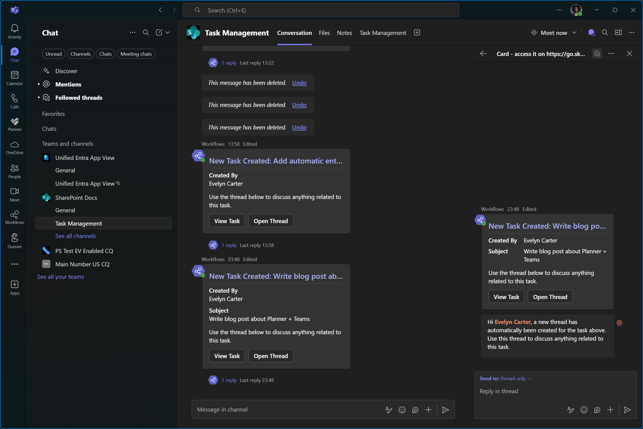This screenshot has height=429, width=643.
Task: Select Task Management channel in list
Action: (x=104, y=223)
